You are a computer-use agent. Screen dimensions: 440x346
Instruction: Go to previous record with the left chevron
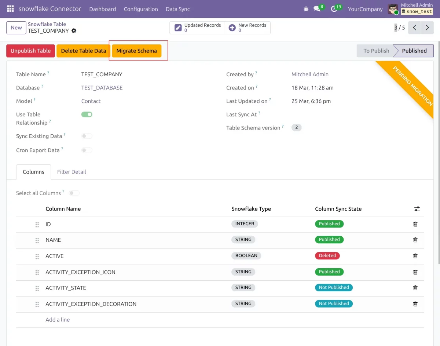(x=414, y=27)
